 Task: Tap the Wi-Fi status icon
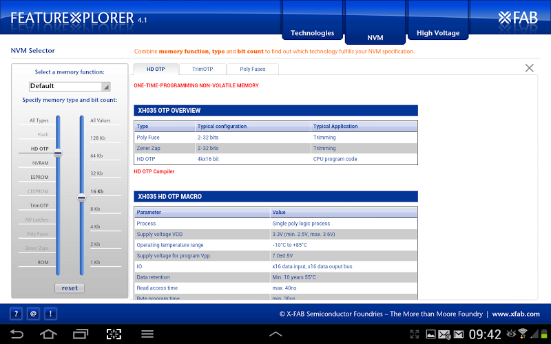(523, 334)
